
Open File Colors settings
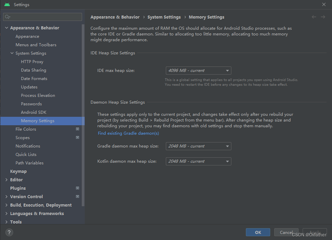[26, 129]
